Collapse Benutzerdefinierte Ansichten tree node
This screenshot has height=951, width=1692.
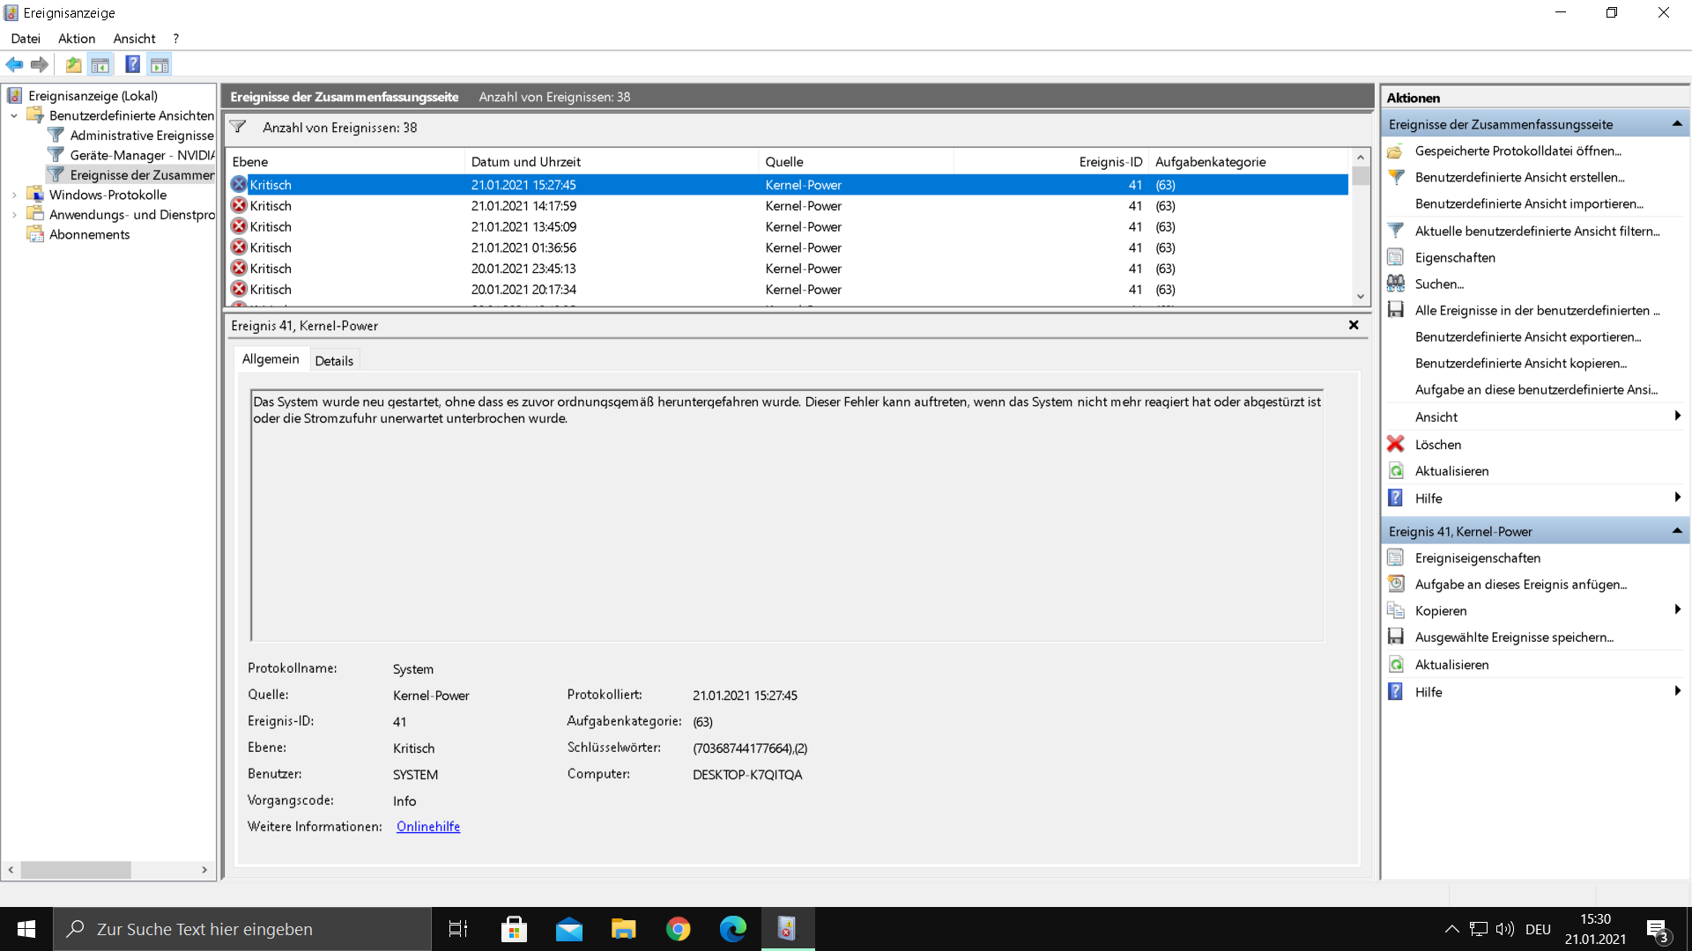pos(14,115)
